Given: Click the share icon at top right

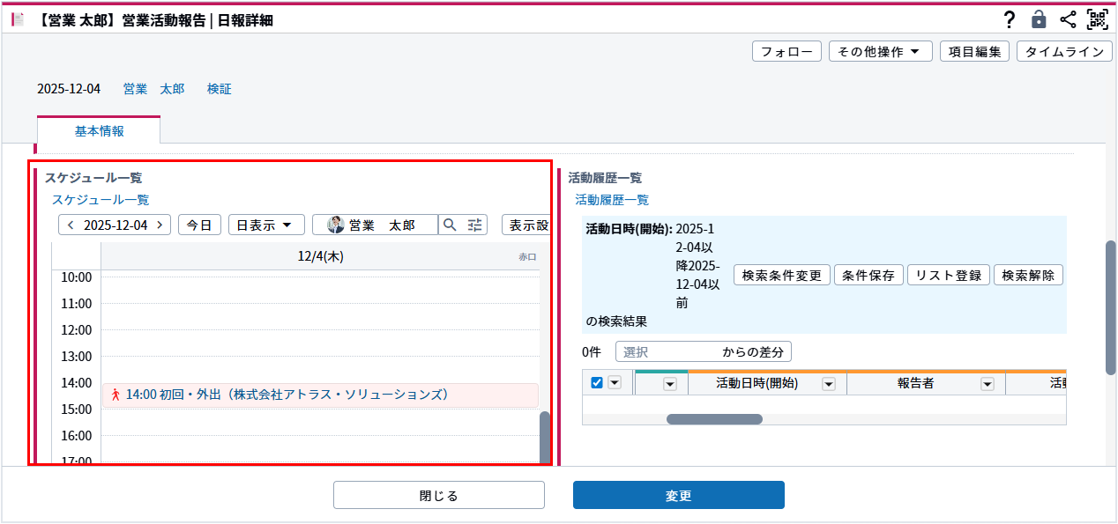Looking at the screenshot, I should click(x=1068, y=19).
